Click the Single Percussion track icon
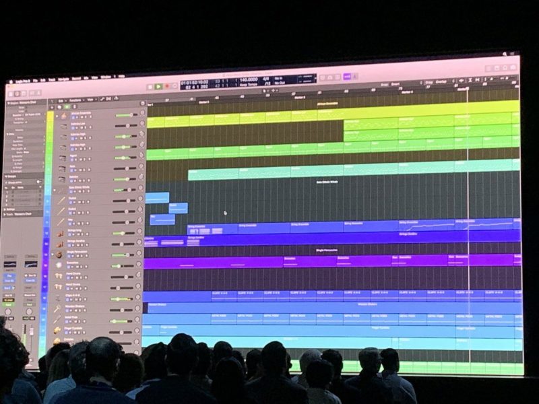This screenshot has width=539, height=404. click(59, 255)
